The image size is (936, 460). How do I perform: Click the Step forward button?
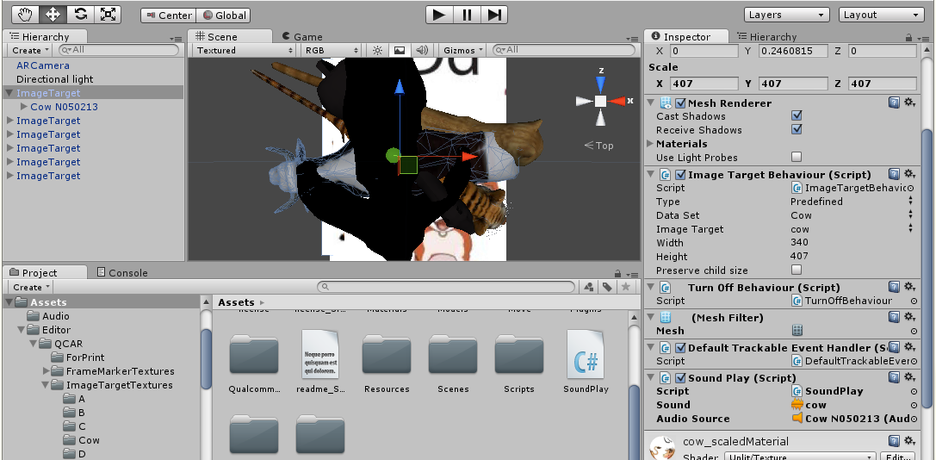pyautogui.click(x=494, y=15)
